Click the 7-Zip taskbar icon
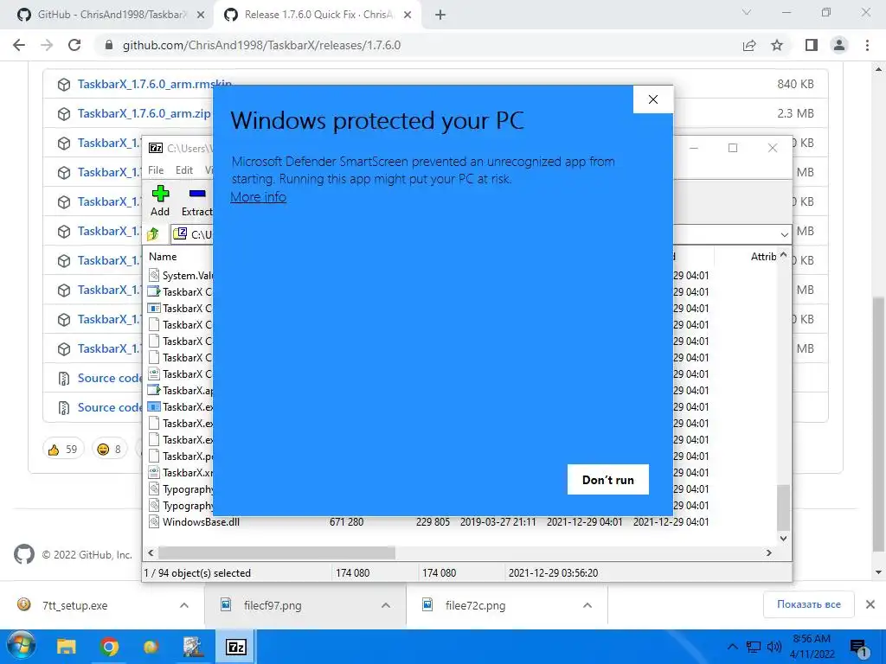The height and width of the screenshot is (664, 886). coord(235,647)
